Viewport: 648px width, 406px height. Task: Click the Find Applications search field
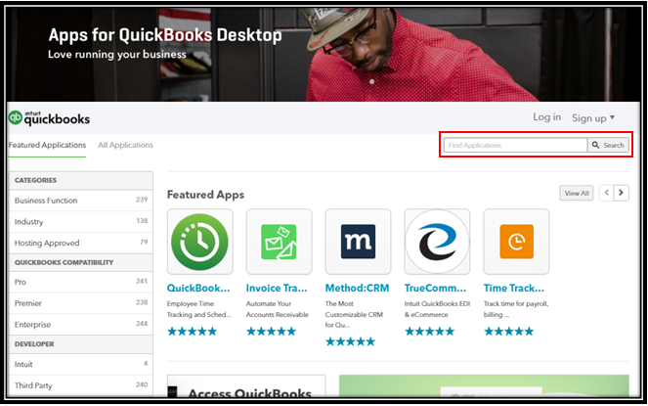[516, 145]
